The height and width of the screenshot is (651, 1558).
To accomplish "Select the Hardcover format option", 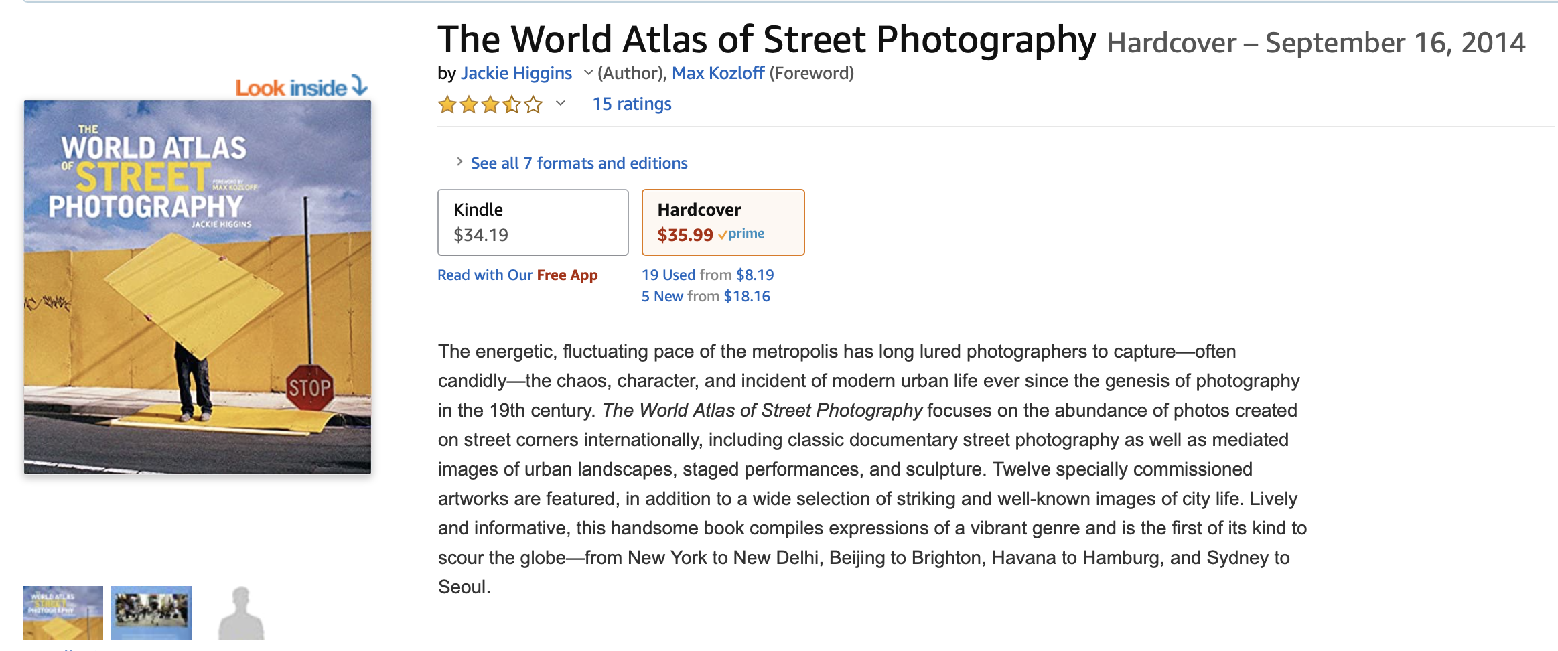I will 723,222.
